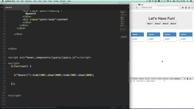The width and height of the screenshot is (194, 109).
Task: Click the volume icon in menu bar
Action: click(171, 1)
